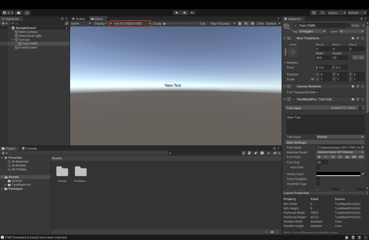Toggle Cull Transparent Mesh checkbox
This screenshot has height=240, width=369.
tap(318, 92)
